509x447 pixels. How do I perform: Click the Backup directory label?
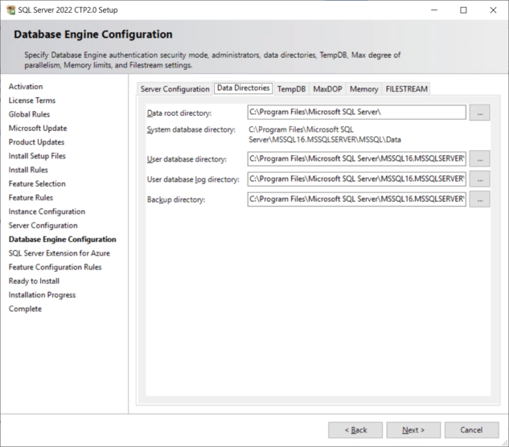pyautogui.click(x=176, y=199)
